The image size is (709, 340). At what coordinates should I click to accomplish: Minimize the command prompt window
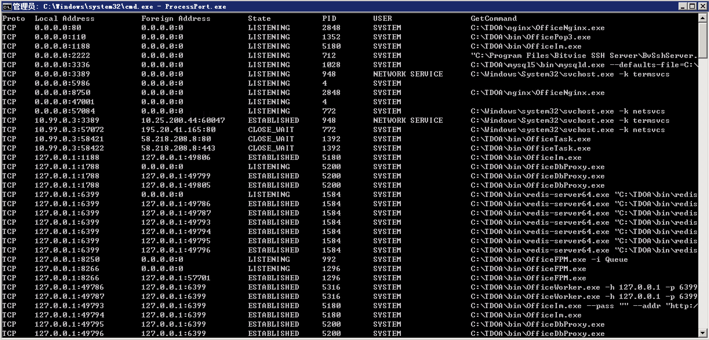(683, 6)
